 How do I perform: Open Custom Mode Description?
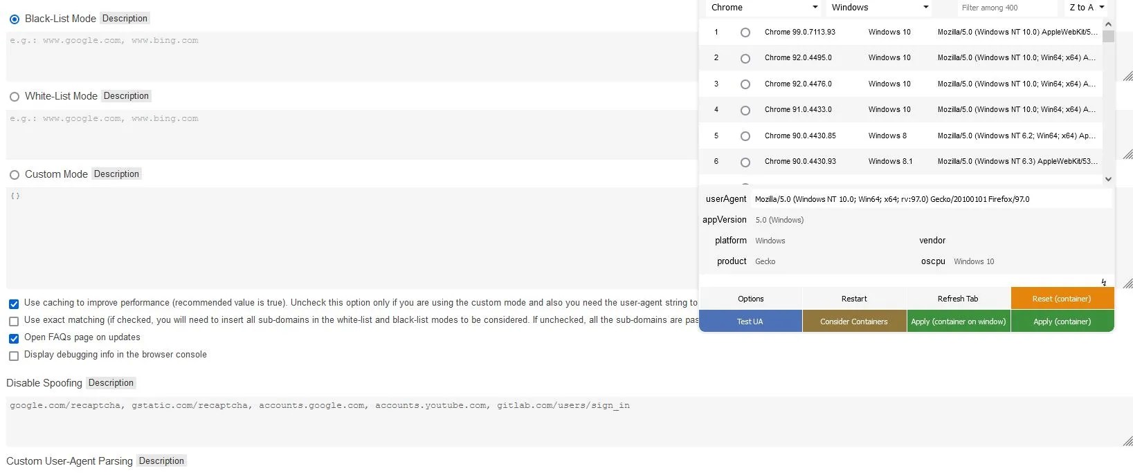click(116, 174)
